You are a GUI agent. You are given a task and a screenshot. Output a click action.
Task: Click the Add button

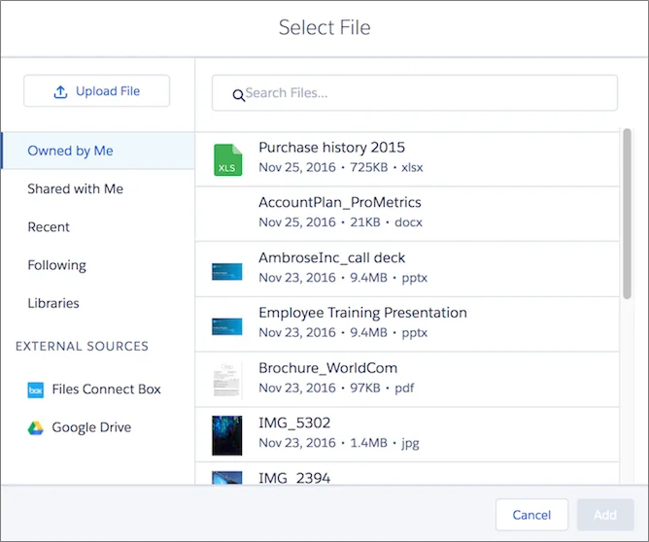click(x=605, y=515)
